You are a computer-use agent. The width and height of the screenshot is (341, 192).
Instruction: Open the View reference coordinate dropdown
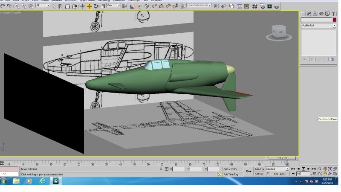tap(113, 6)
